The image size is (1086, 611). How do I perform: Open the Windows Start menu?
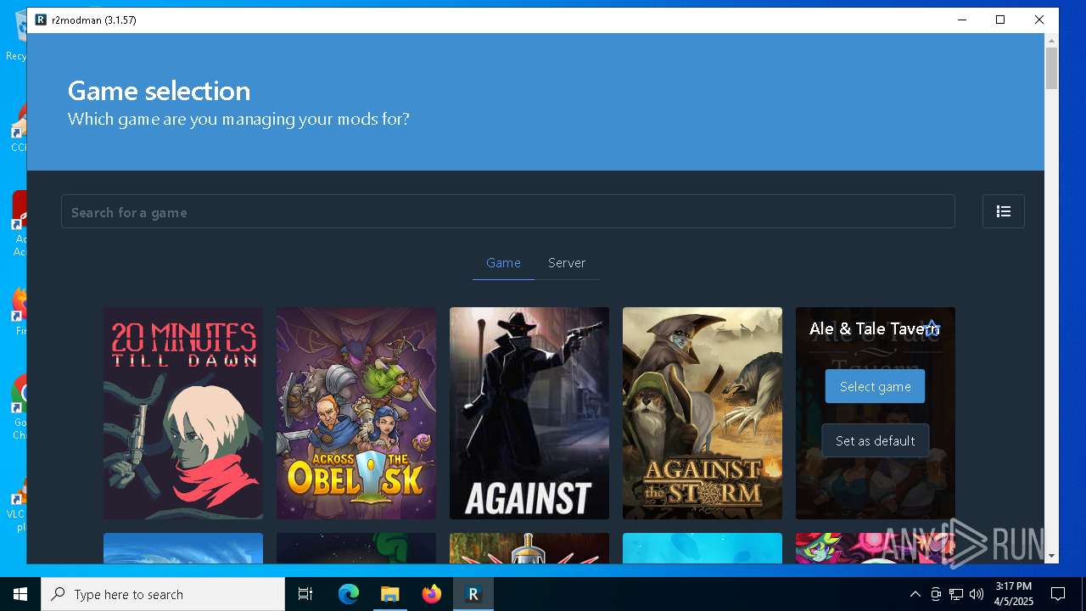(x=20, y=594)
